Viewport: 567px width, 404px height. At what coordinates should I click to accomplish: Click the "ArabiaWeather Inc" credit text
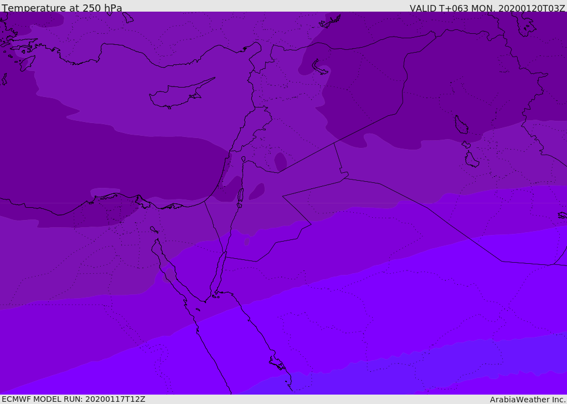[x=527, y=400]
